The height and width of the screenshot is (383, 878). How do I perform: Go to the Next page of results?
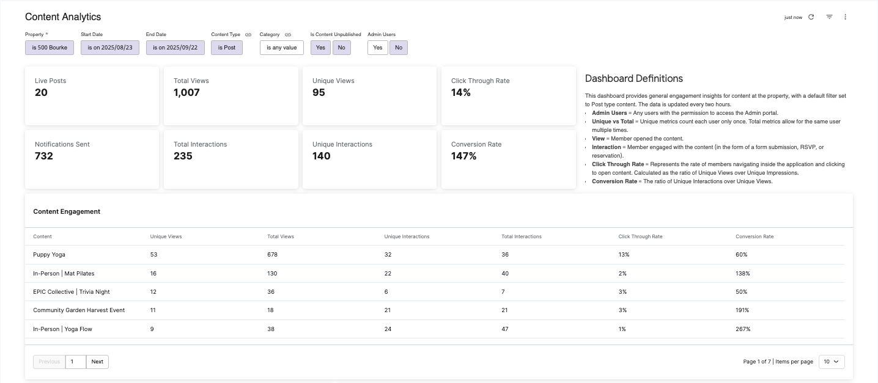pos(97,362)
